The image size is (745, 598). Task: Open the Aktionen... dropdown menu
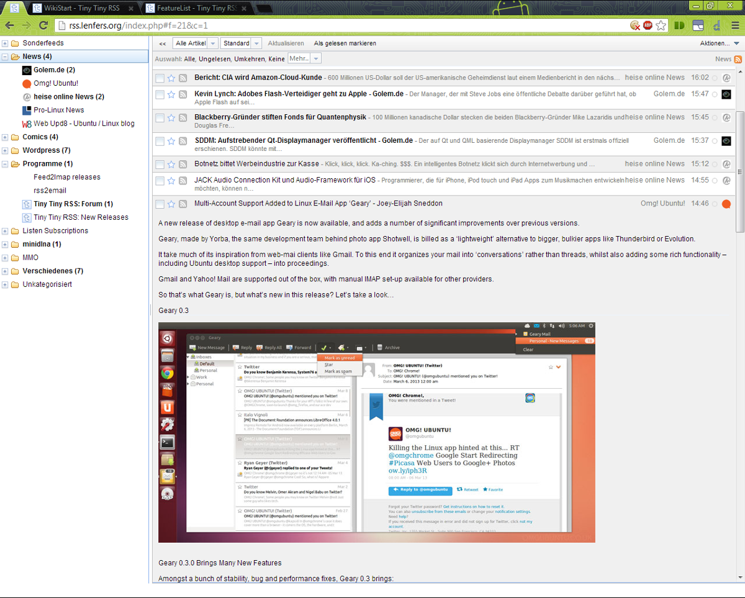pos(720,43)
